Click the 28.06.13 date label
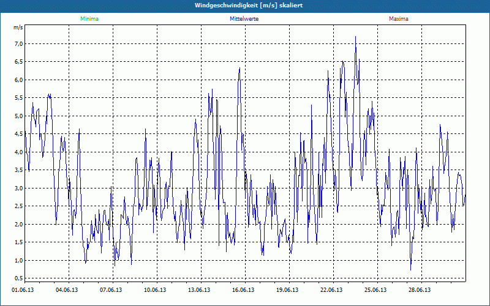Image resolution: width=490 pixels, height=306 pixels. pyautogui.click(x=420, y=290)
